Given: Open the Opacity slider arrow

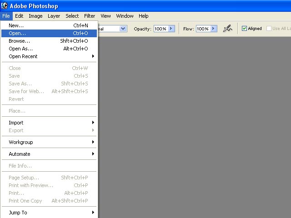Looking at the screenshot, I should click(x=171, y=29).
